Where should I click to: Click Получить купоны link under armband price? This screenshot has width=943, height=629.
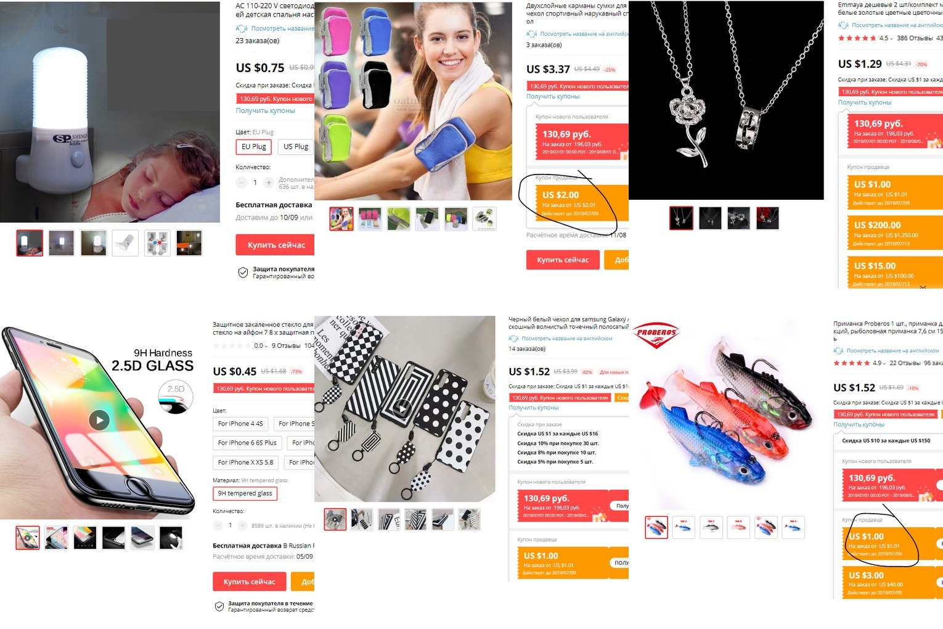tap(553, 96)
